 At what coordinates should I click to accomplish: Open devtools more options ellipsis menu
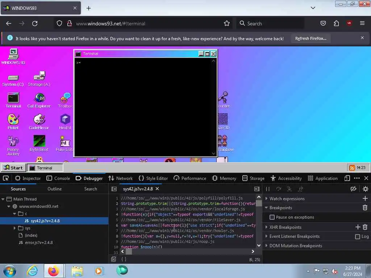click(357, 178)
